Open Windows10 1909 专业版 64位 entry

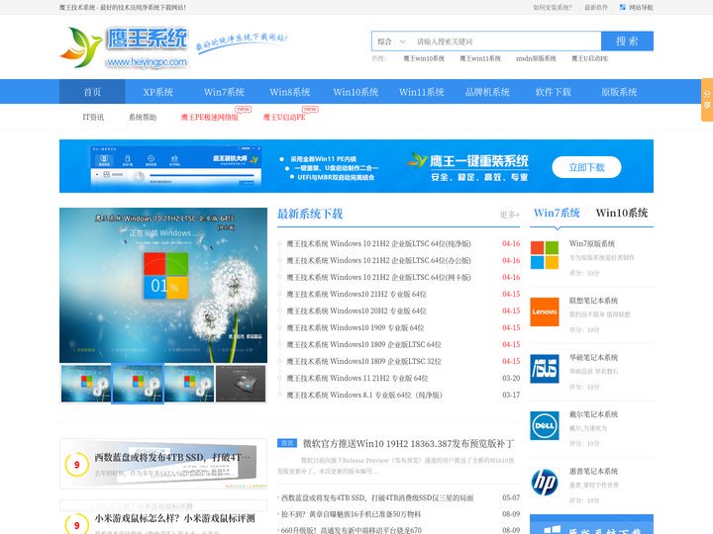356,328
